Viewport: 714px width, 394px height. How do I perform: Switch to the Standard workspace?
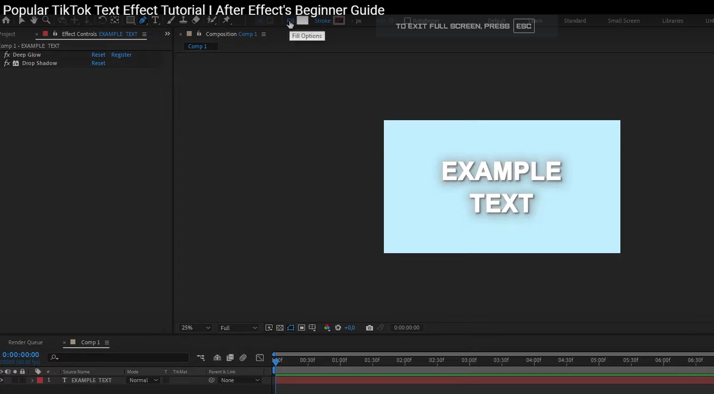(575, 21)
